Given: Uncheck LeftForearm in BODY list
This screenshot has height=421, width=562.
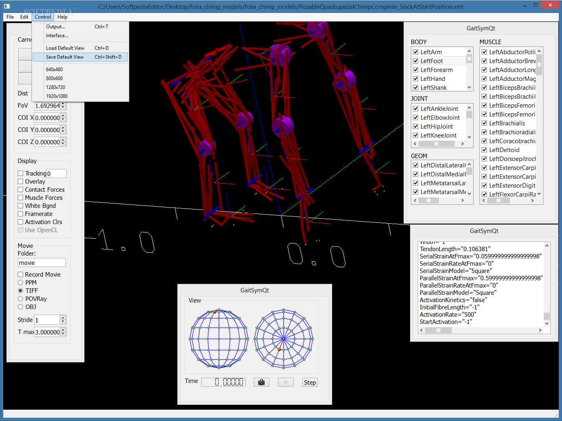Looking at the screenshot, I should 415,70.
